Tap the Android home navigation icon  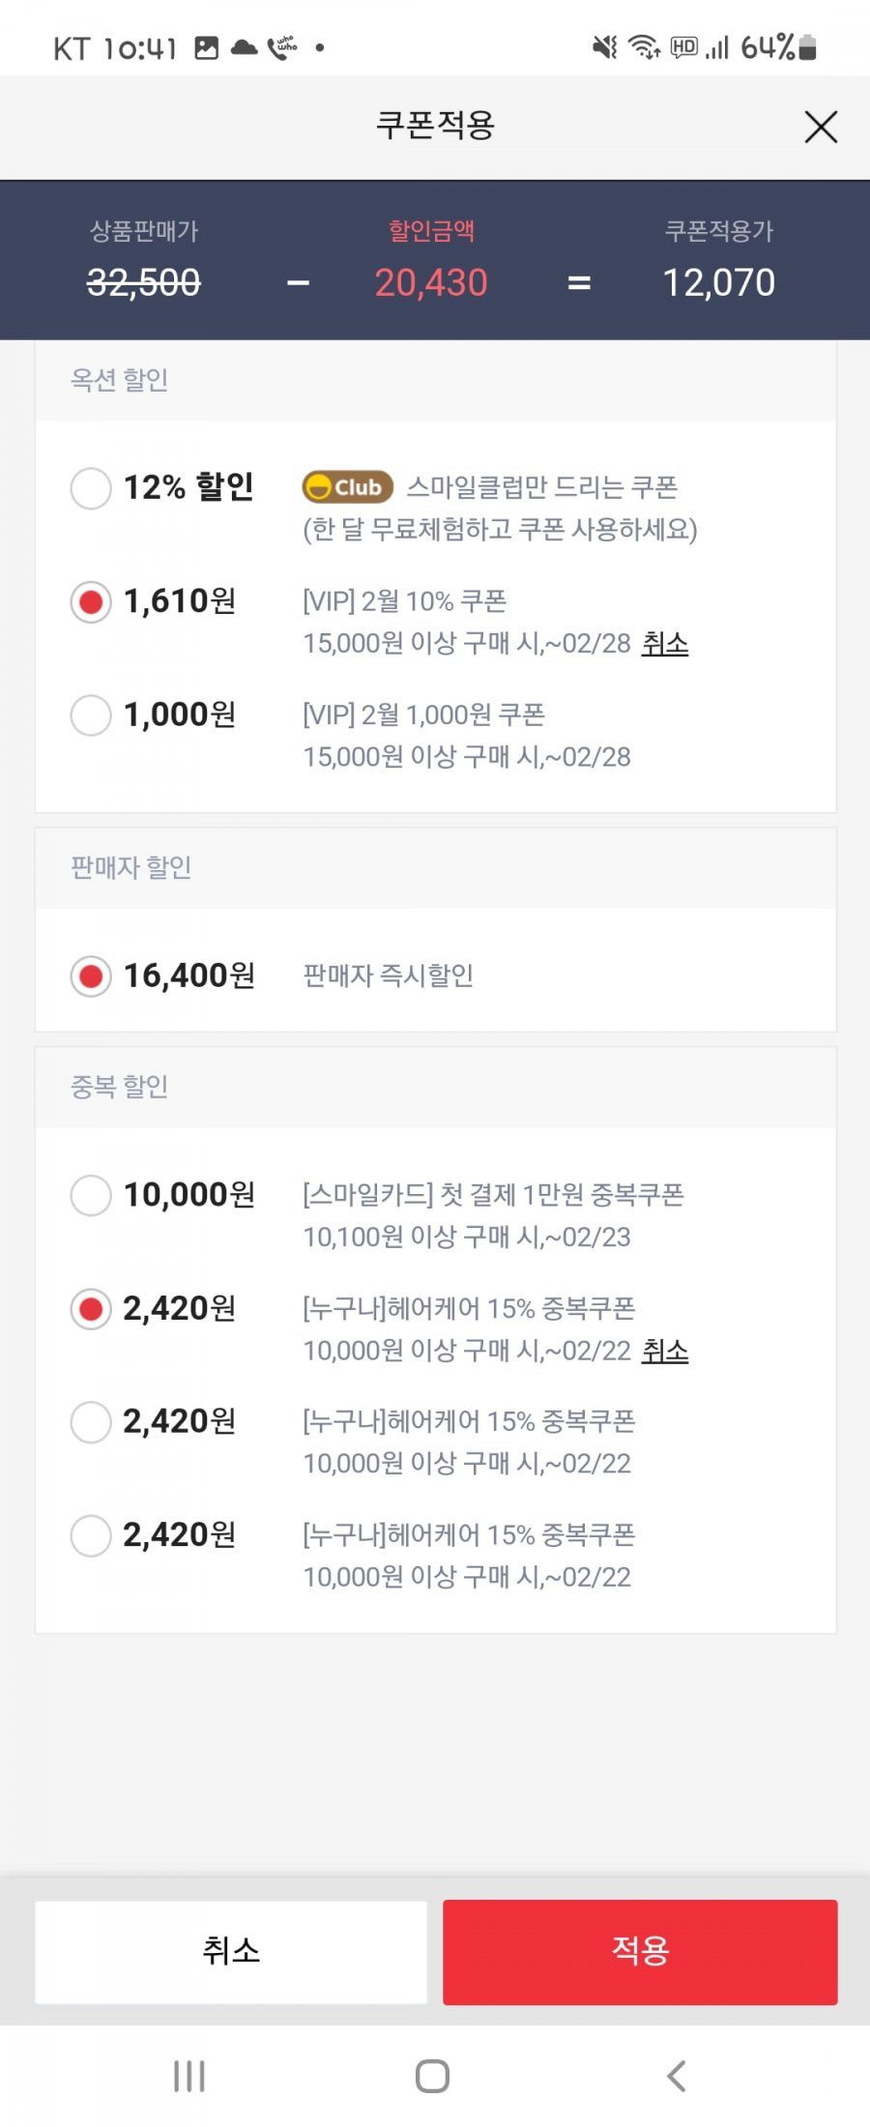pos(432,2076)
